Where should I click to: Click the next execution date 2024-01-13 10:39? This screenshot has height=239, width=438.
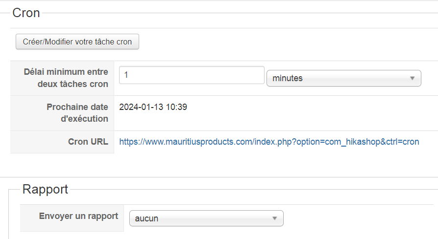coord(153,107)
